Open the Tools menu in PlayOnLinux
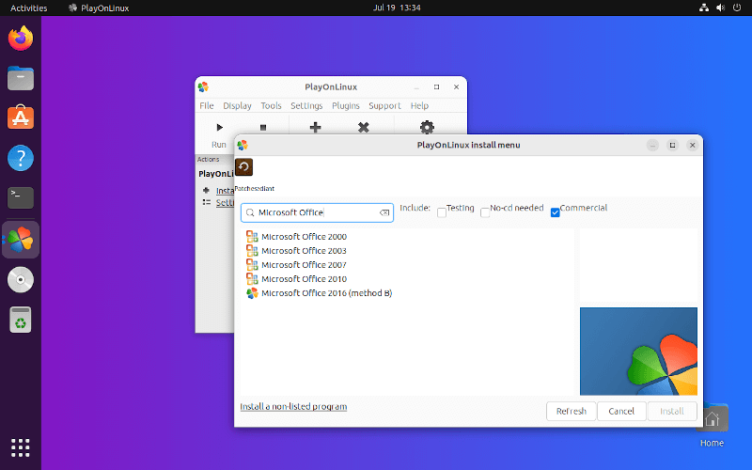This screenshot has width=752, height=470. pos(271,105)
